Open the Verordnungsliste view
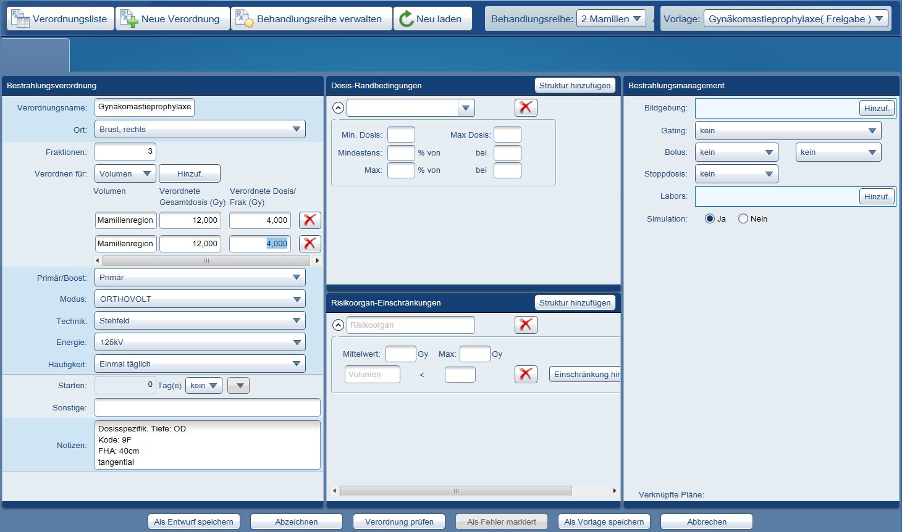The height and width of the screenshot is (532, 902). click(x=60, y=19)
